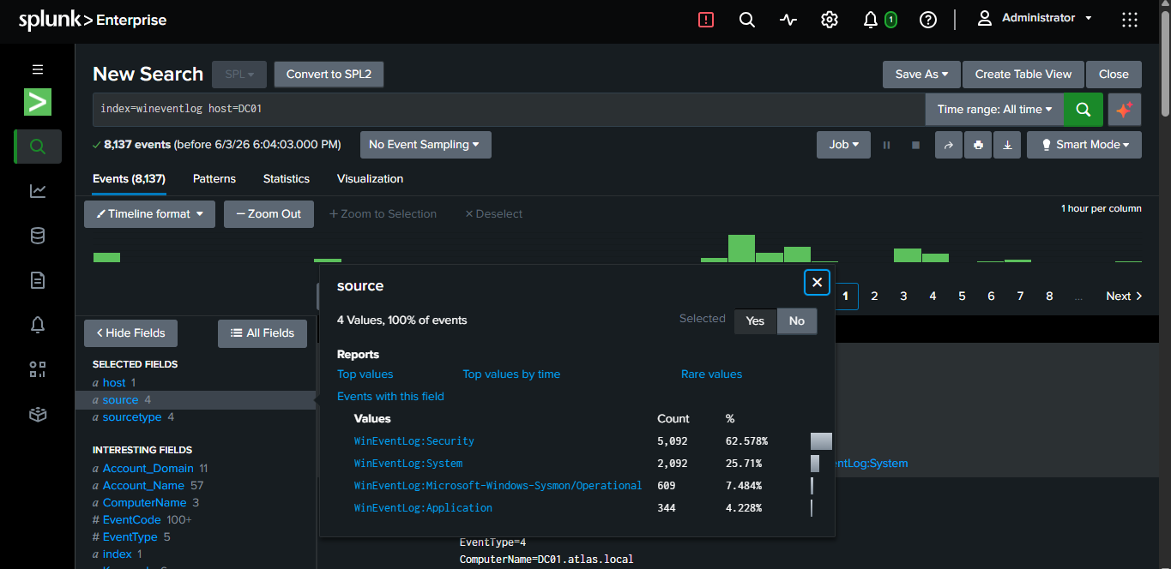
Task: Open the notifications bell icon
Action: click(x=871, y=20)
